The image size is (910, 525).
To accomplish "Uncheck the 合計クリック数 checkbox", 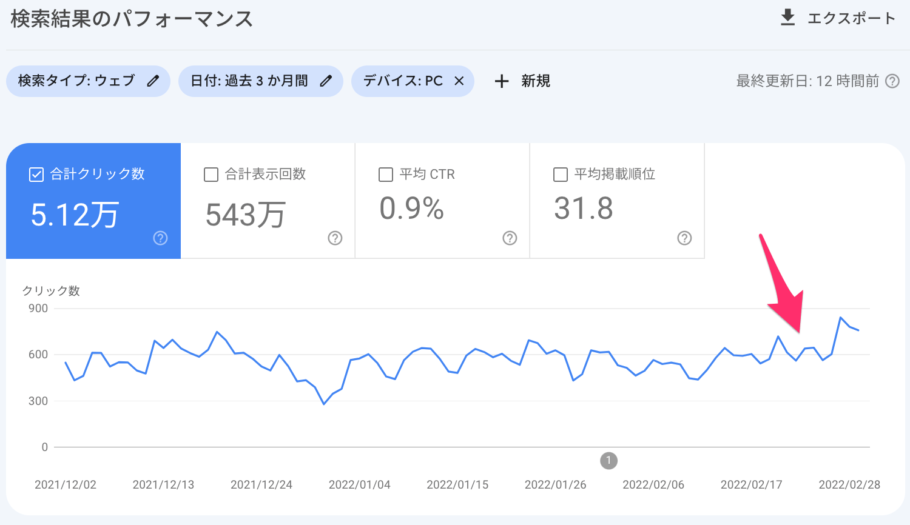I will [x=36, y=175].
